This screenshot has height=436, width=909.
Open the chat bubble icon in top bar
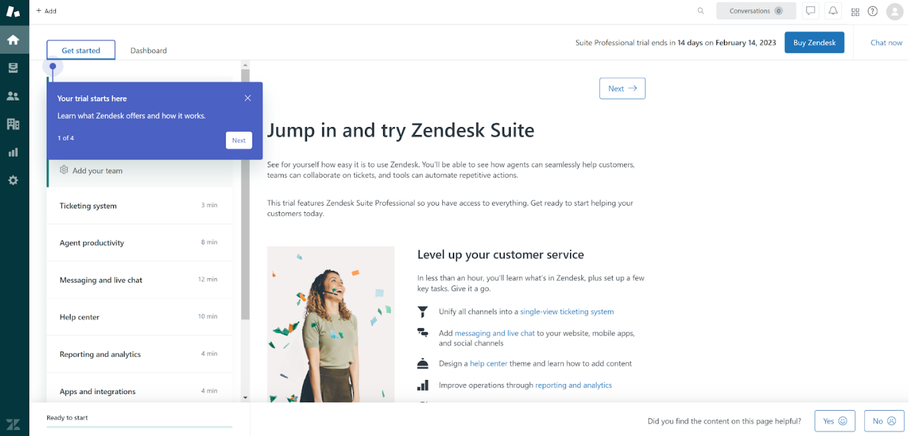[810, 11]
